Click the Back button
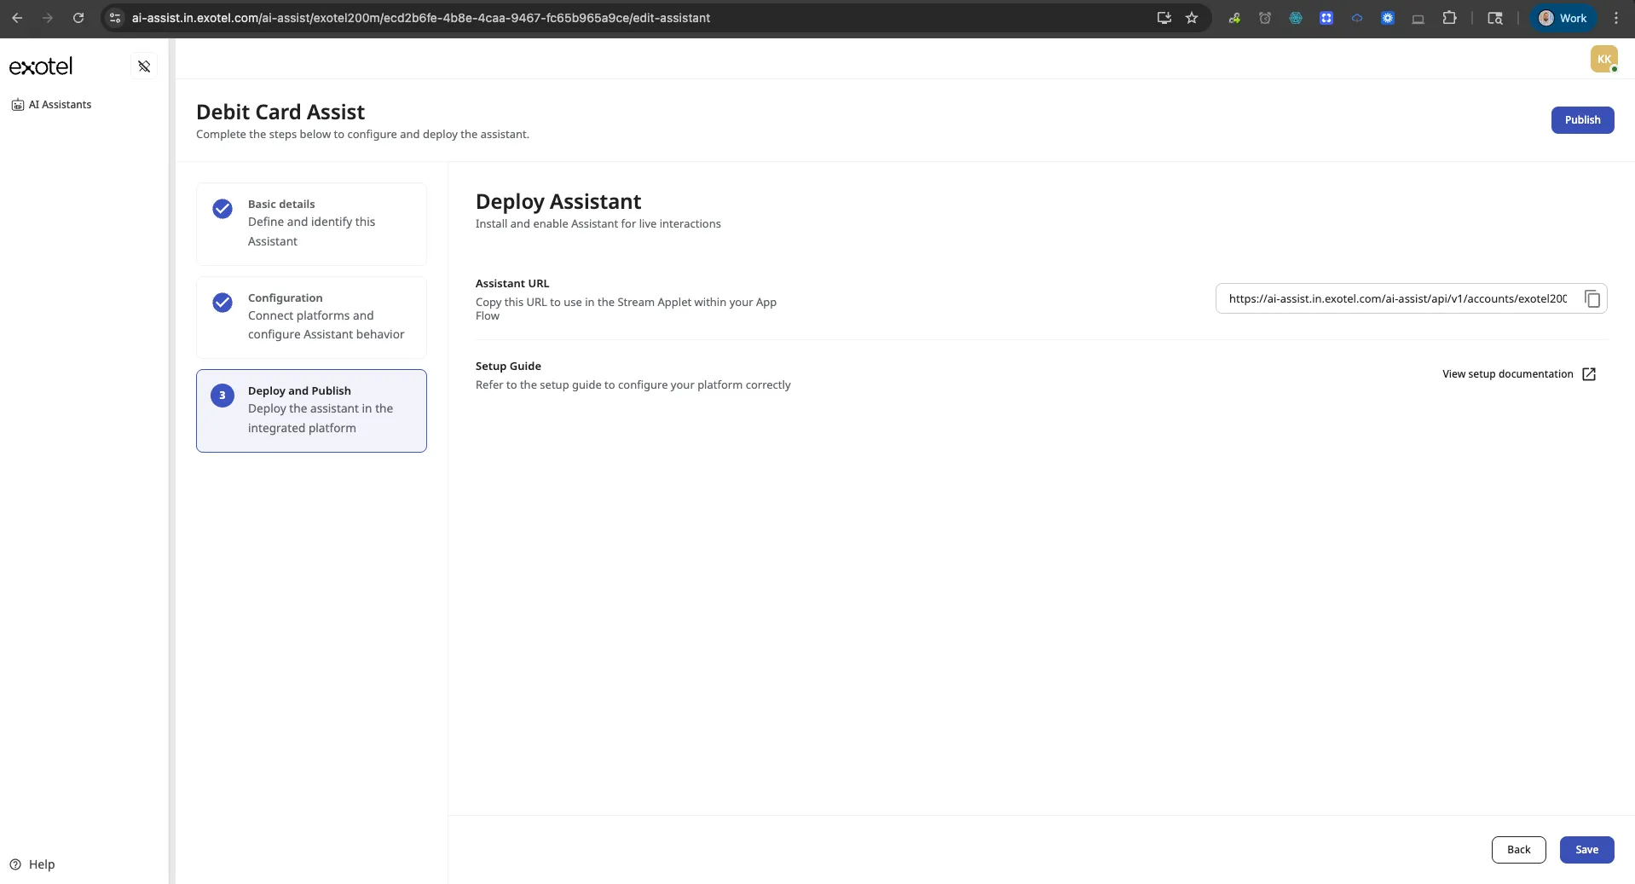The height and width of the screenshot is (884, 1635). (1518, 850)
